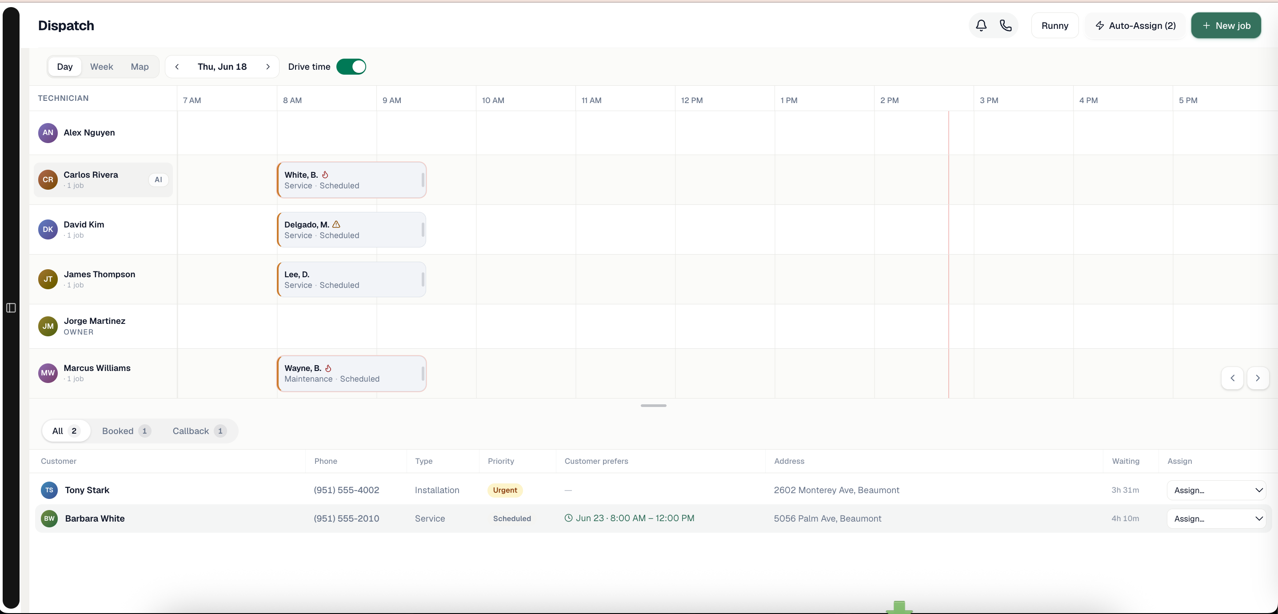Select Alex Nguyen technician name
Image resolution: width=1278 pixels, height=614 pixels.
click(89, 132)
